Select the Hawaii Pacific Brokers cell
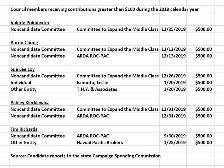 [x=100, y=143]
